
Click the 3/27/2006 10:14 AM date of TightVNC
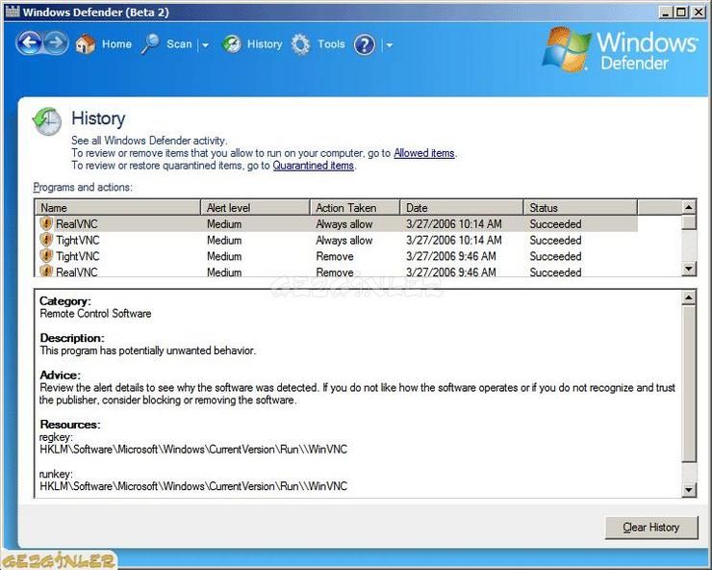click(x=453, y=240)
